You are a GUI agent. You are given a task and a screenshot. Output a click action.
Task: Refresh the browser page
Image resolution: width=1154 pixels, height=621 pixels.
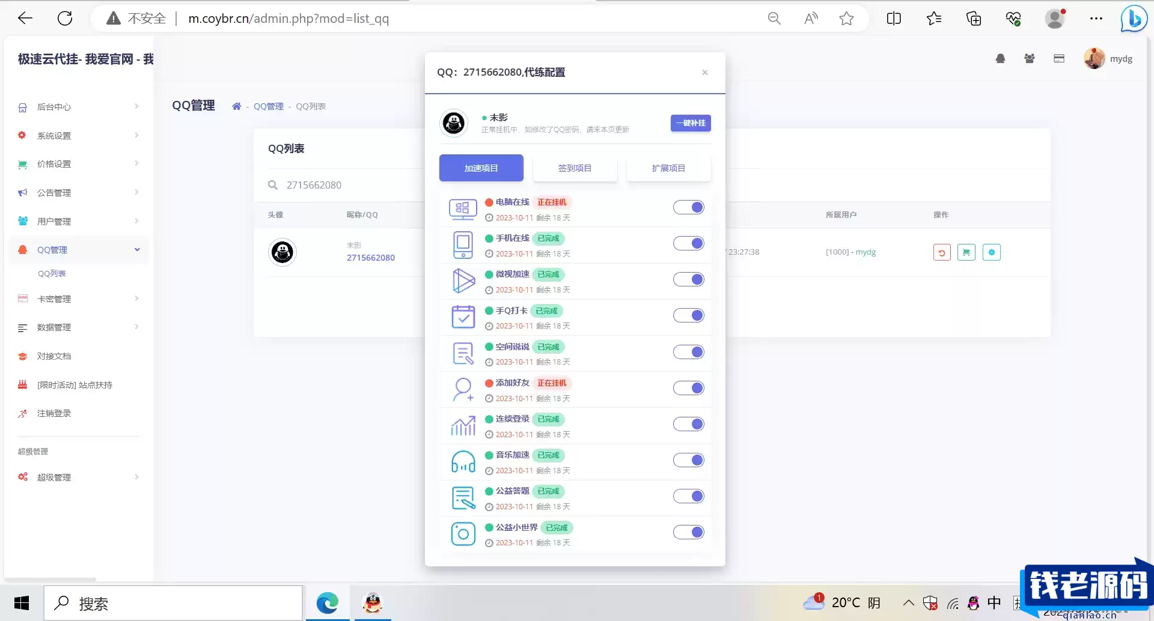tap(65, 19)
